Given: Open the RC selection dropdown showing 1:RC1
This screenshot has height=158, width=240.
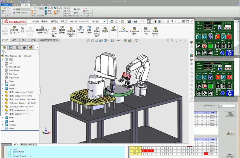Looking at the screenshot, I should (22, 9).
